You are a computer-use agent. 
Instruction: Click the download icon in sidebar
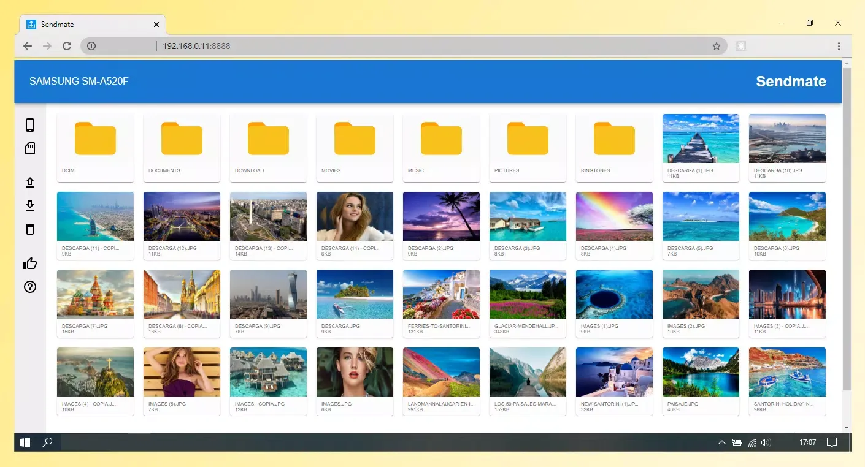click(29, 205)
